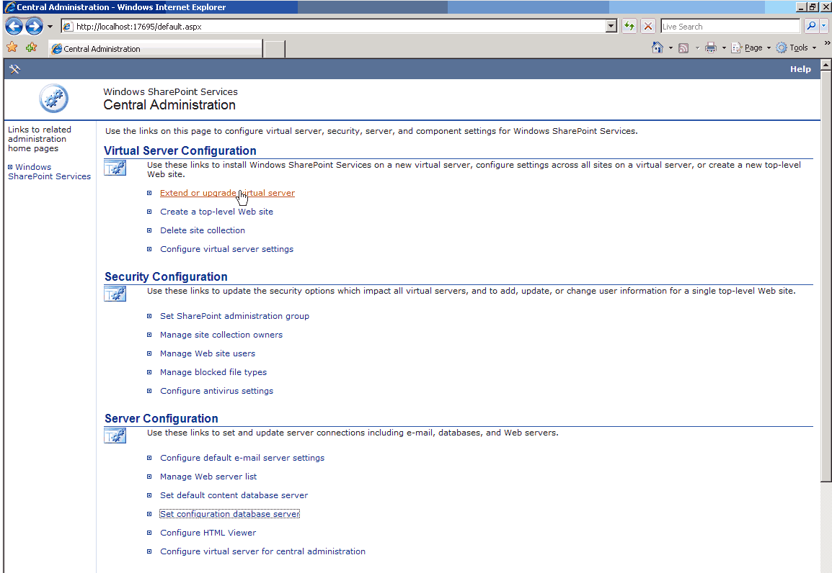832x573 pixels.
Task: Open Configure virtual server settings link
Action: (x=226, y=249)
